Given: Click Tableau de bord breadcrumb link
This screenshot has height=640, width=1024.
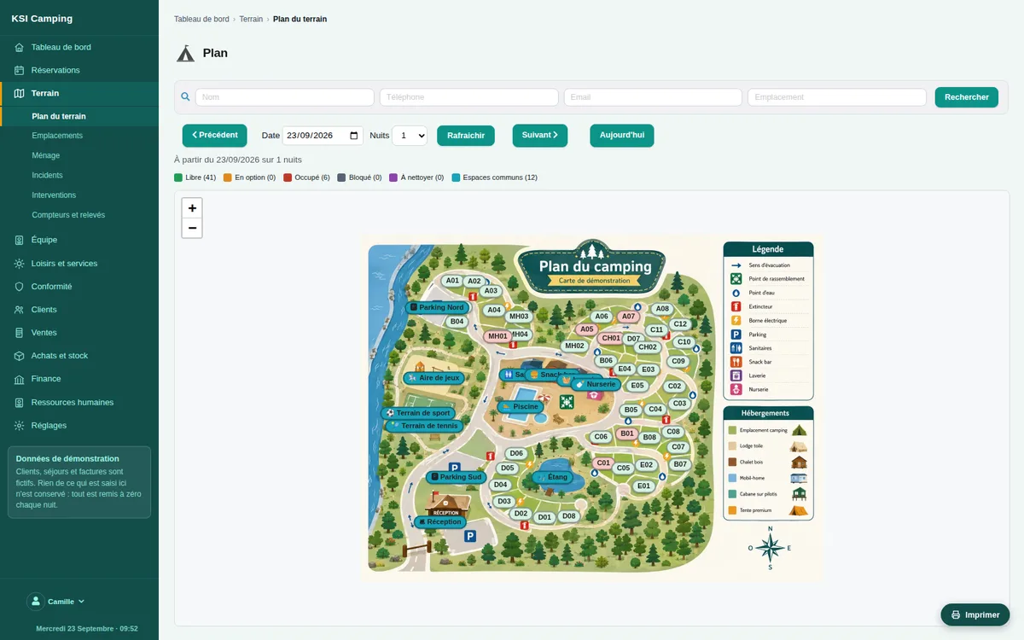Looking at the screenshot, I should click(x=201, y=19).
